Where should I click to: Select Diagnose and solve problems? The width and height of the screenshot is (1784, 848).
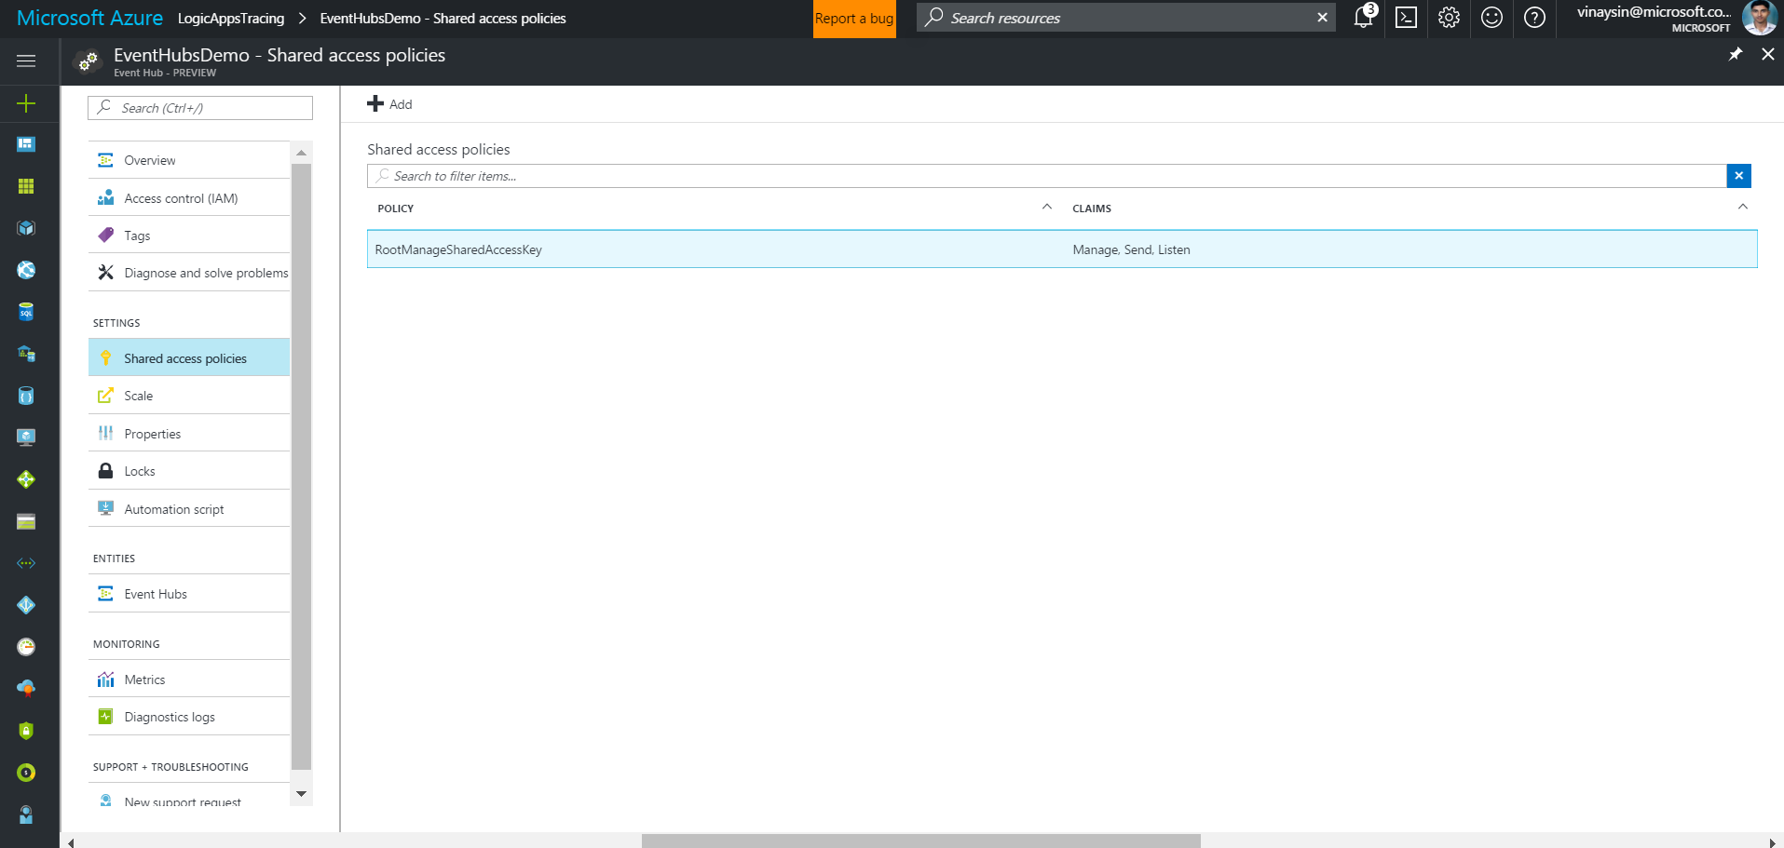pos(189,273)
